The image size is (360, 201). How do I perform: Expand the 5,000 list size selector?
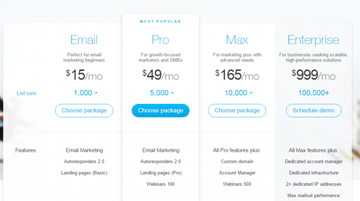[162, 93]
